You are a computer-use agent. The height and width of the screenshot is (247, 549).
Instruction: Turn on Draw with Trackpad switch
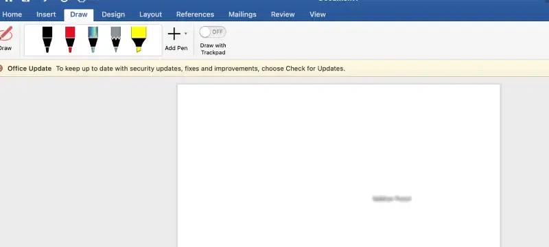(213, 32)
